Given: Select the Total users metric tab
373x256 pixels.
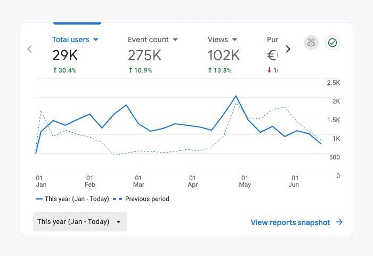Looking at the screenshot, I should point(75,54).
